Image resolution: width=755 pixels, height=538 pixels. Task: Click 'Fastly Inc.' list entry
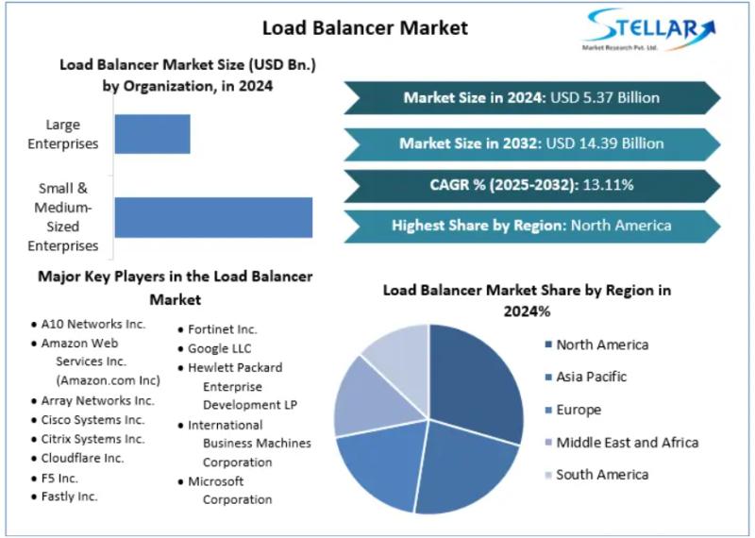tap(69, 496)
